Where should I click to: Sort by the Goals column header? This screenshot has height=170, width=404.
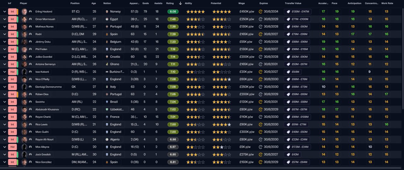[146, 3]
